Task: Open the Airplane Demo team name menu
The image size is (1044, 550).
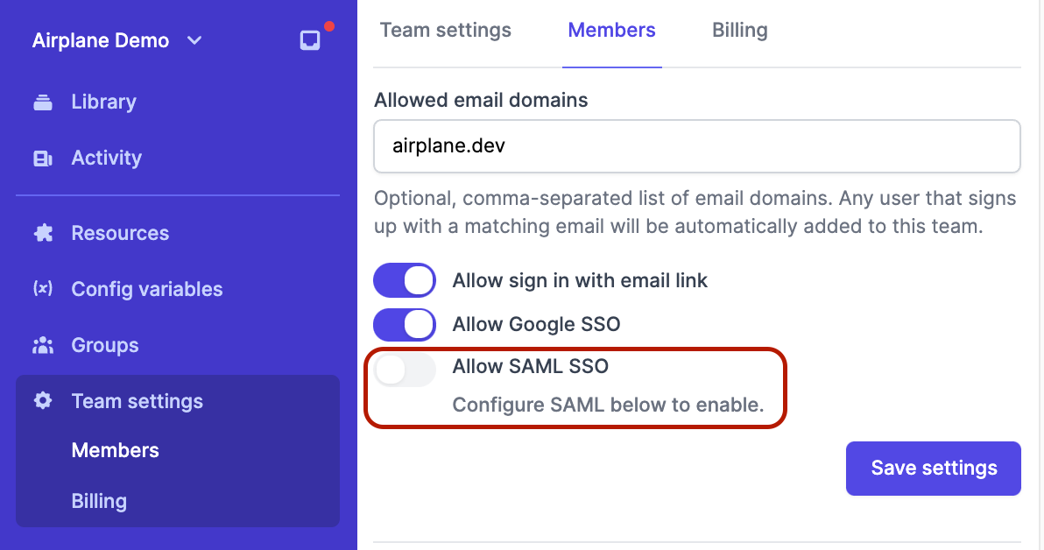Action: (101, 40)
